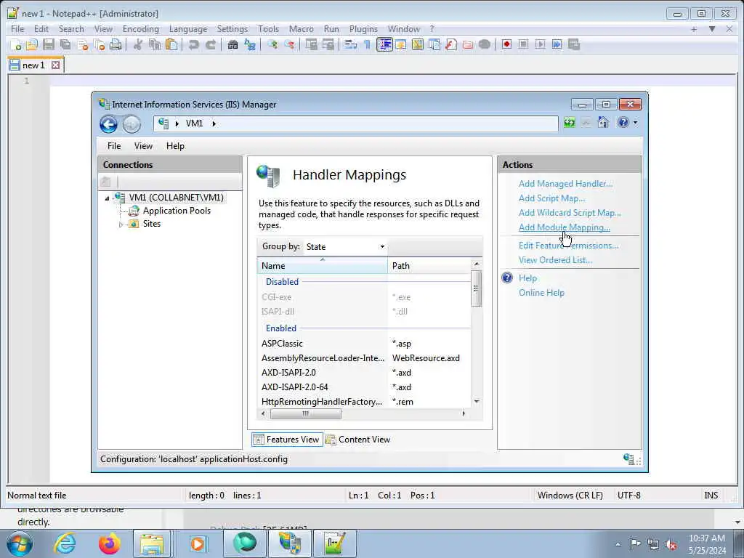744x558 pixels.
Task: Switch to Content View tab
Action: (x=358, y=440)
